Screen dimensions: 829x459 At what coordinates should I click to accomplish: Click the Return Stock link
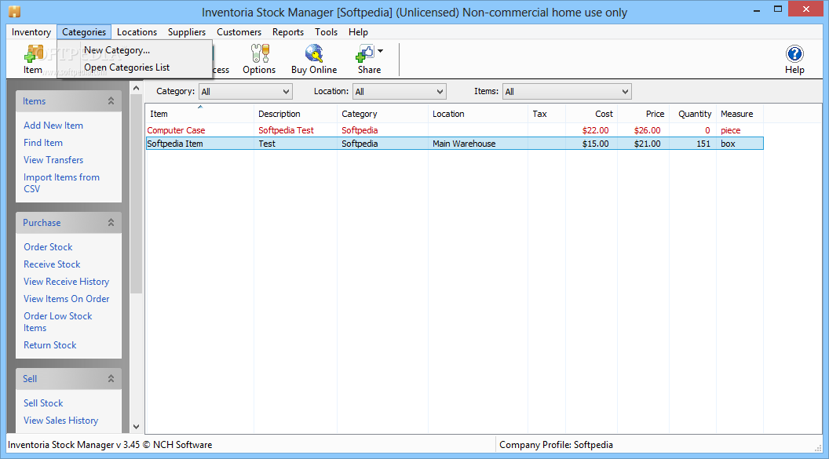(x=49, y=345)
